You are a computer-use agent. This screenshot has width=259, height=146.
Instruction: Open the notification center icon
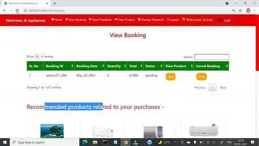pyautogui.click(x=253, y=142)
